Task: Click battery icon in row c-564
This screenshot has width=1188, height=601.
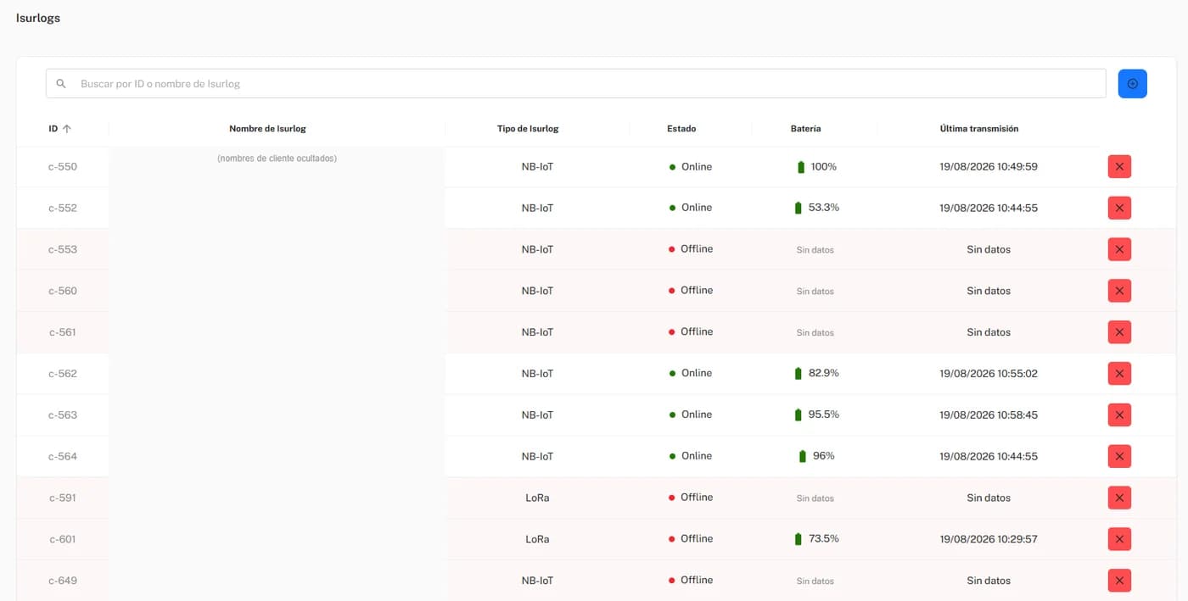Action: pyautogui.click(x=802, y=456)
